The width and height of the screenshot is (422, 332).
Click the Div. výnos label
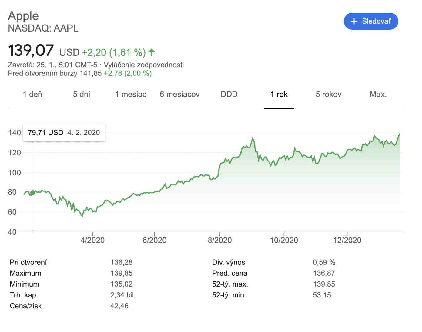coord(229,262)
